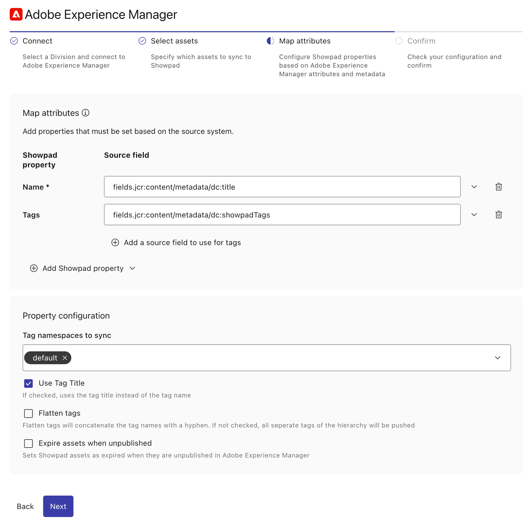Expand the Tags source field dropdown

[x=474, y=215]
